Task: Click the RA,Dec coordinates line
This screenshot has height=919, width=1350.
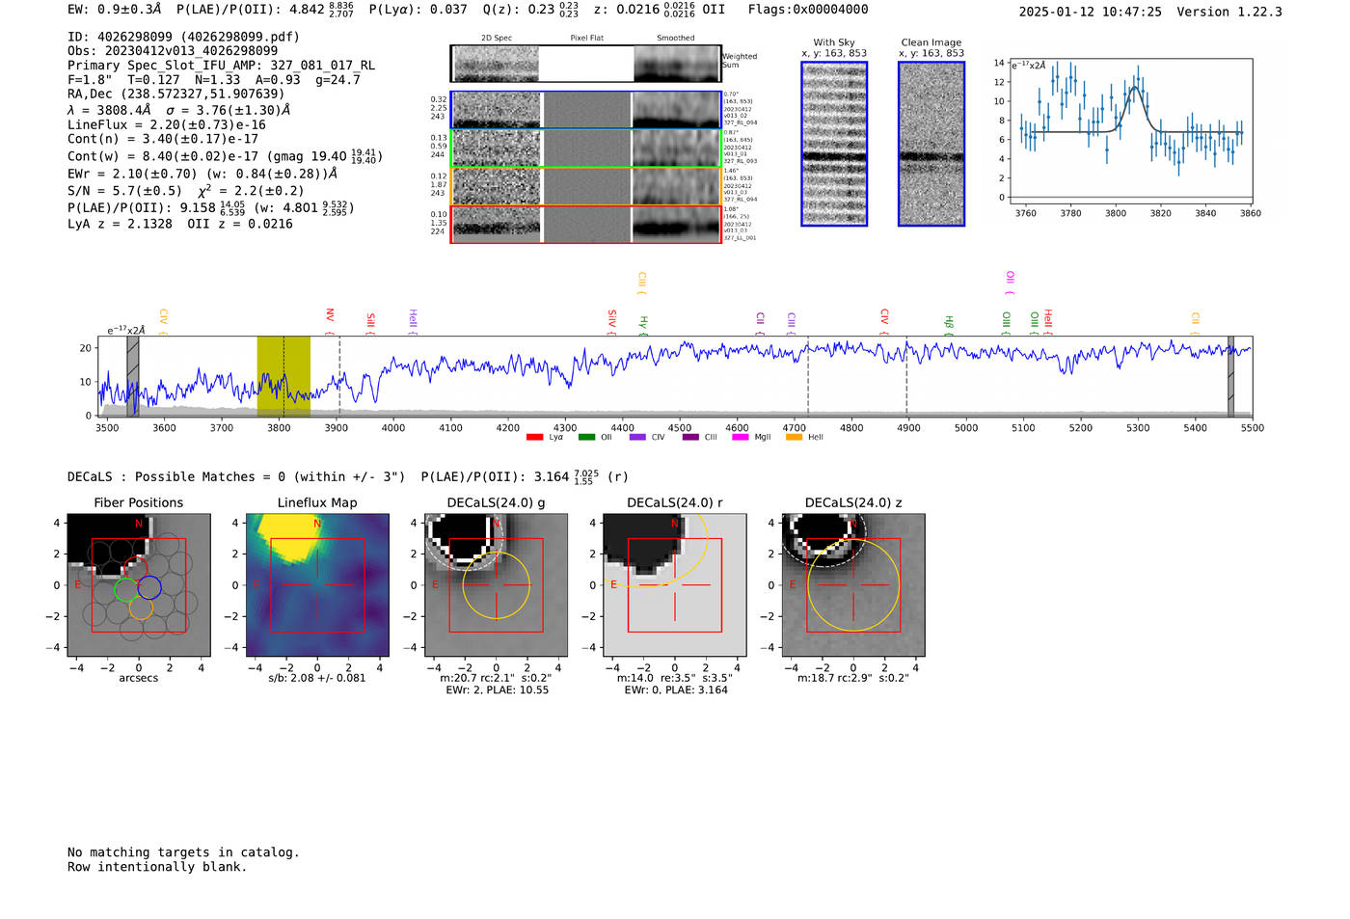Action: (176, 94)
